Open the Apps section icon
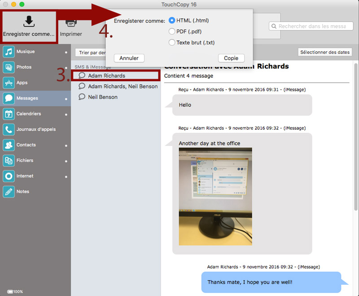This screenshot has width=359, height=296. tap(9, 83)
